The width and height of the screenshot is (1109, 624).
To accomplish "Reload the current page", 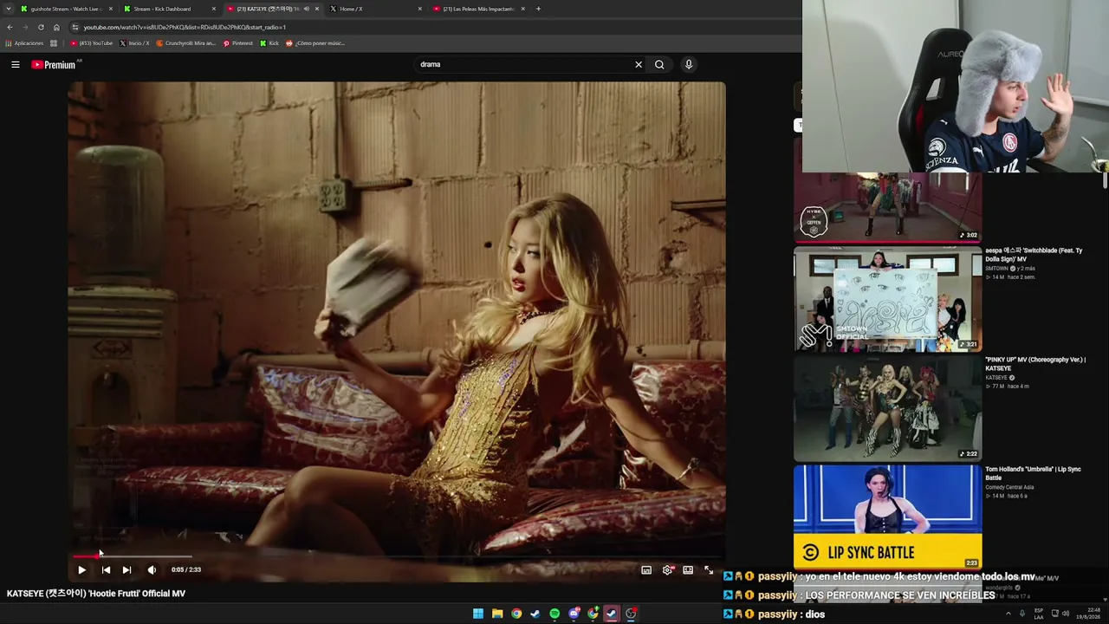I will (41, 27).
